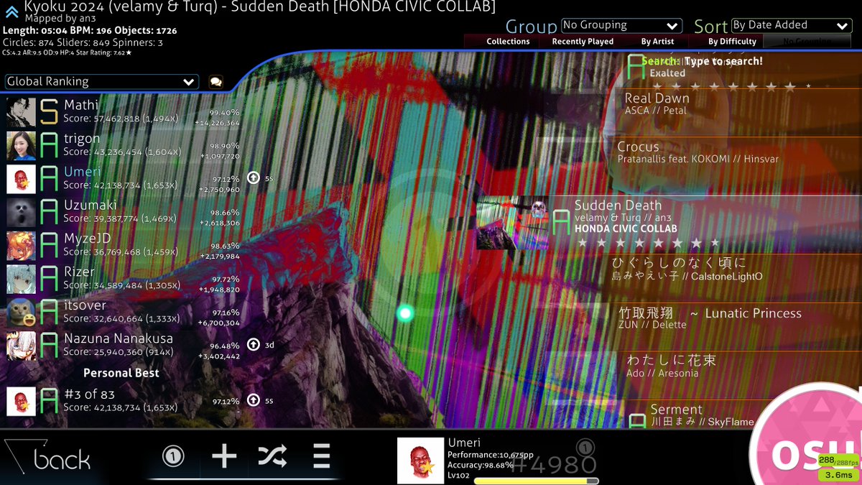The height and width of the screenshot is (485, 862).
Task: Click the level progress bar under Lv102
Action: click(x=536, y=481)
